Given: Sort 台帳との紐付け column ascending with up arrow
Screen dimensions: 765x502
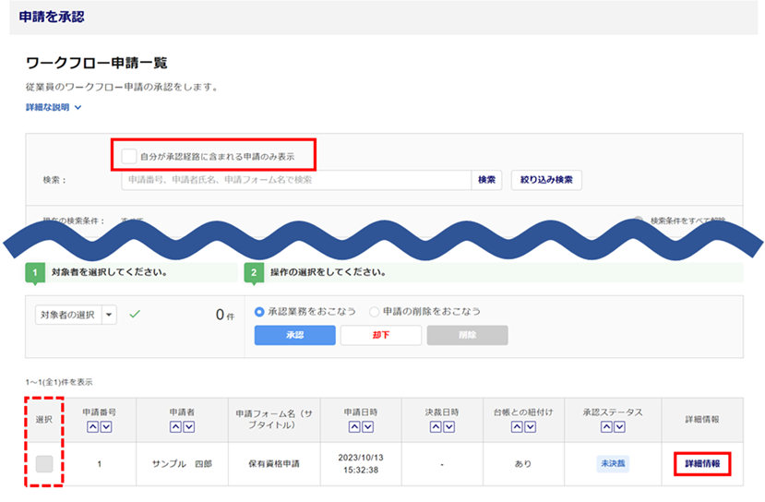Looking at the screenshot, I should click(x=517, y=426).
